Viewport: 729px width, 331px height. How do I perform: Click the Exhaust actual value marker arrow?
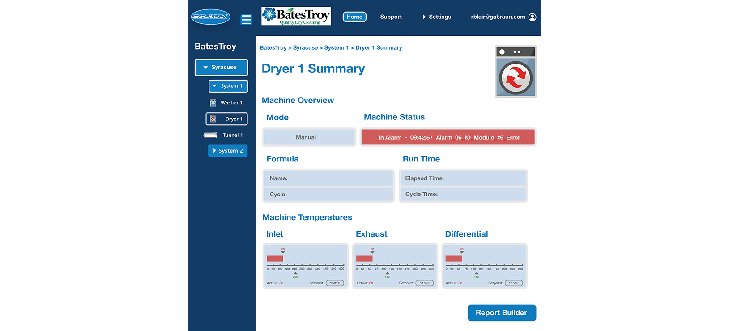(x=372, y=252)
